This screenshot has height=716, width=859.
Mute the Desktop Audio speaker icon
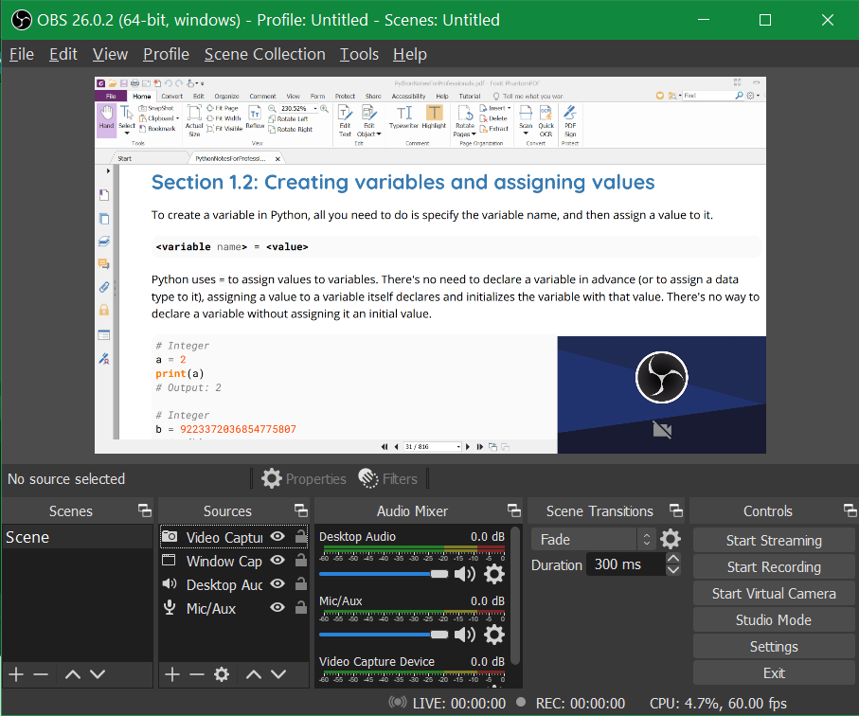465,574
